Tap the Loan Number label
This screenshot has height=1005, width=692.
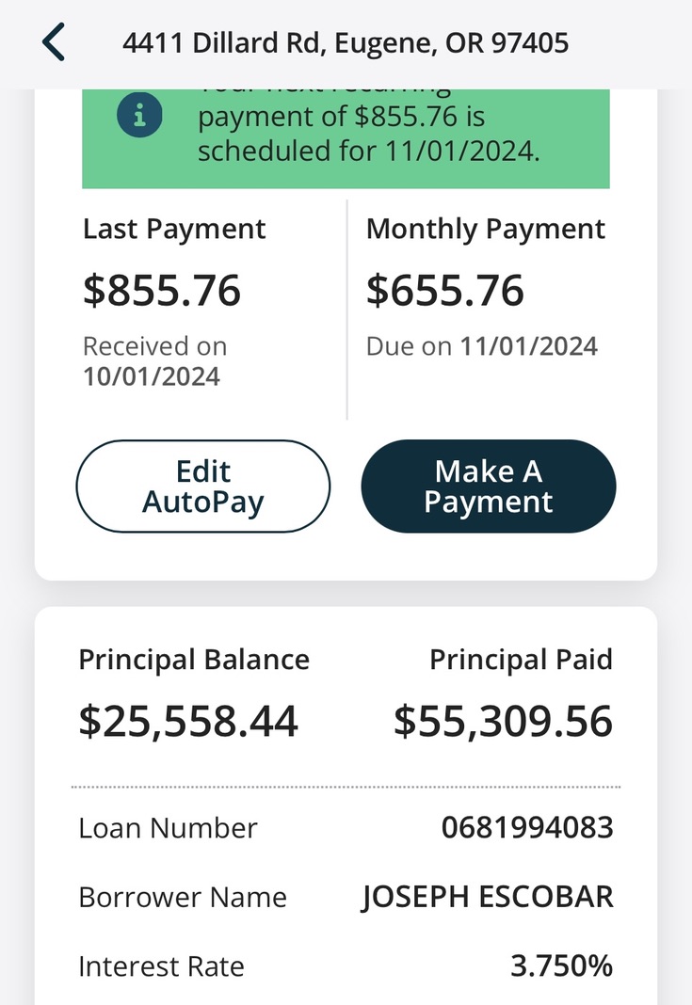[168, 828]
